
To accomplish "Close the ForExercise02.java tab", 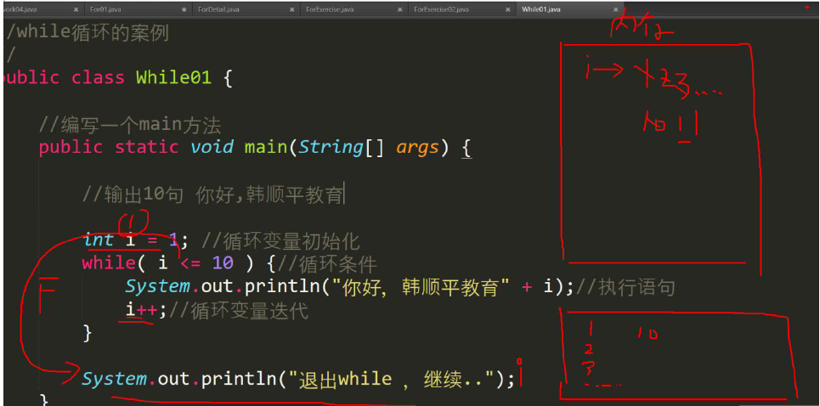I will [x=508, y=9].
